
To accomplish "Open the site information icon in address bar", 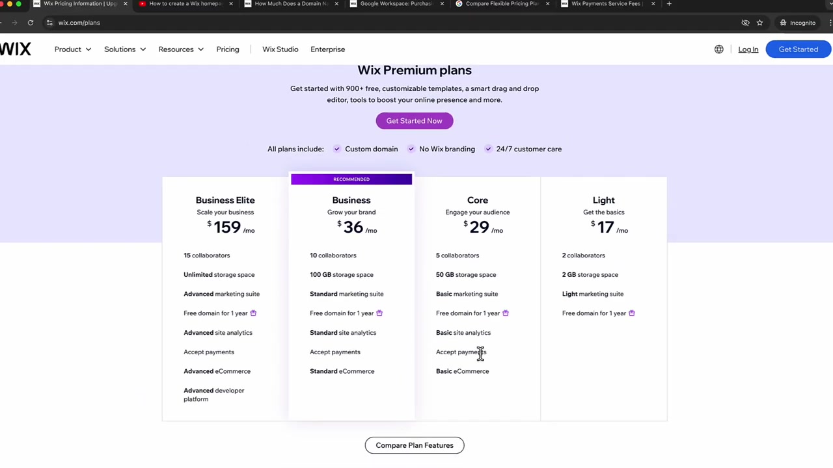I will coord(49,23).
